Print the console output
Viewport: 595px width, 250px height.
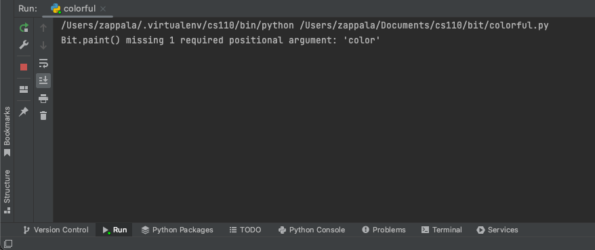(x=43, y=99)
